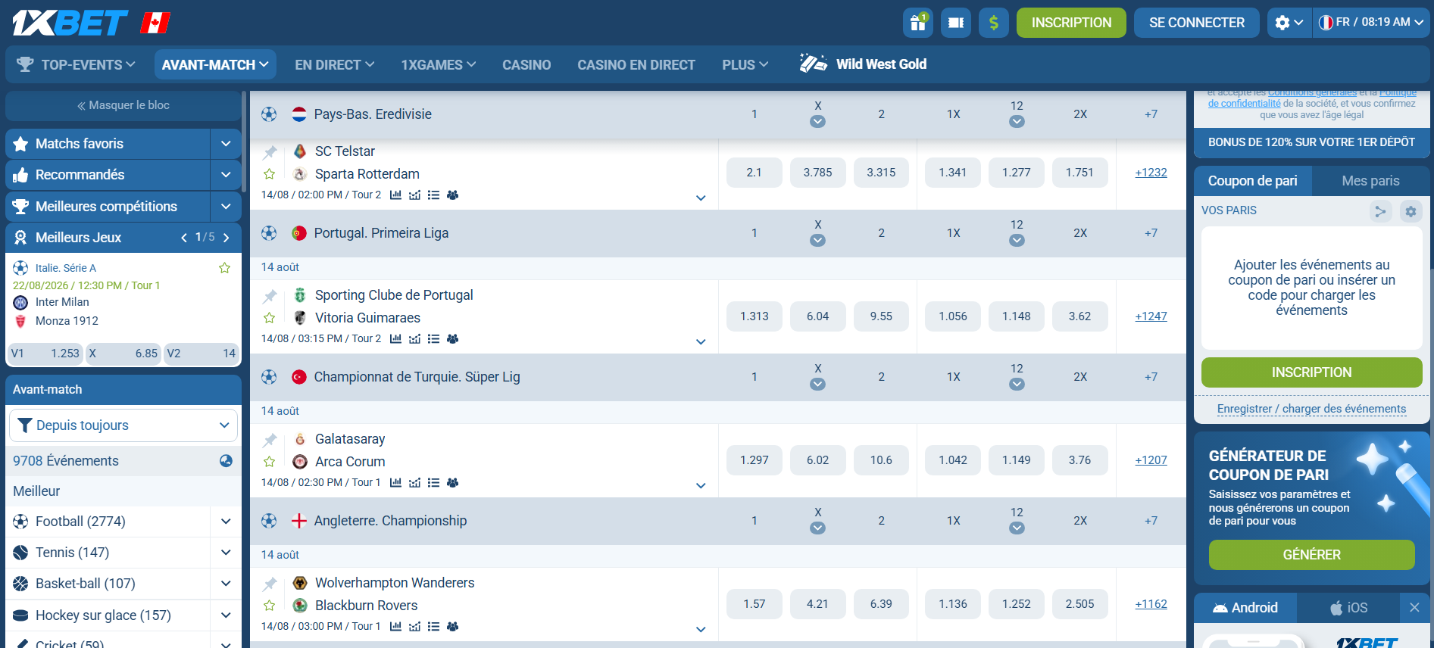Expand the Recommandés section
The image size is (1434, 648).
click(226, 175)
